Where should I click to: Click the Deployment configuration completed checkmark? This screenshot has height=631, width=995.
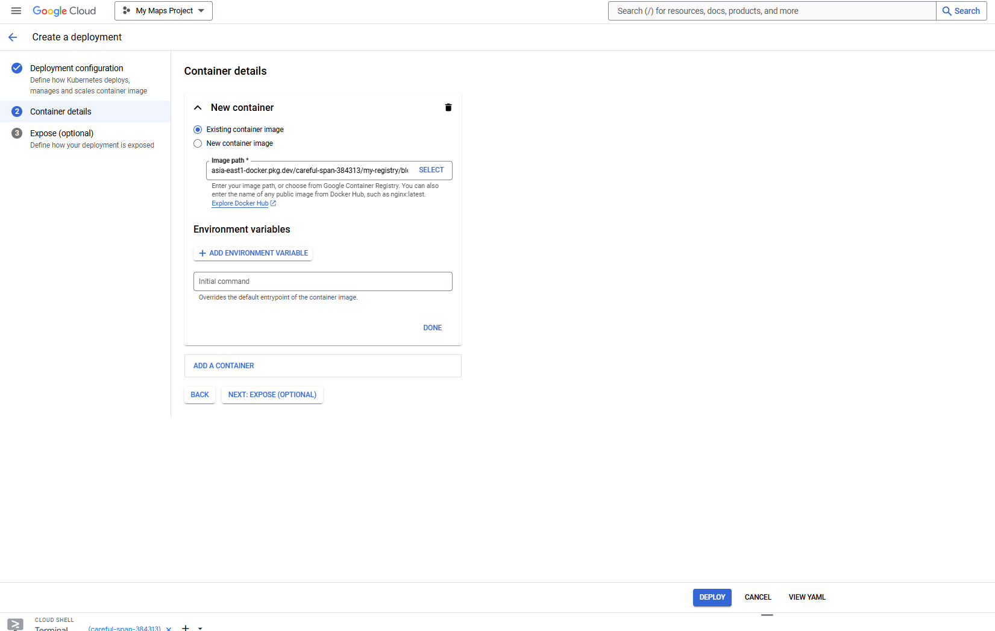click(x=16, y=68)
